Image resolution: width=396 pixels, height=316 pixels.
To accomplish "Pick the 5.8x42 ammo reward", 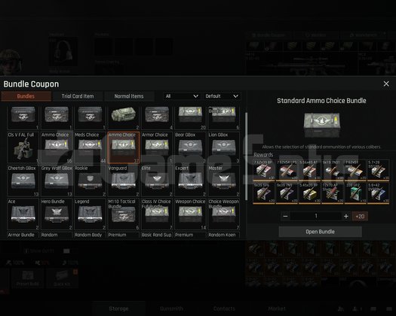I will tap(379, 193).
